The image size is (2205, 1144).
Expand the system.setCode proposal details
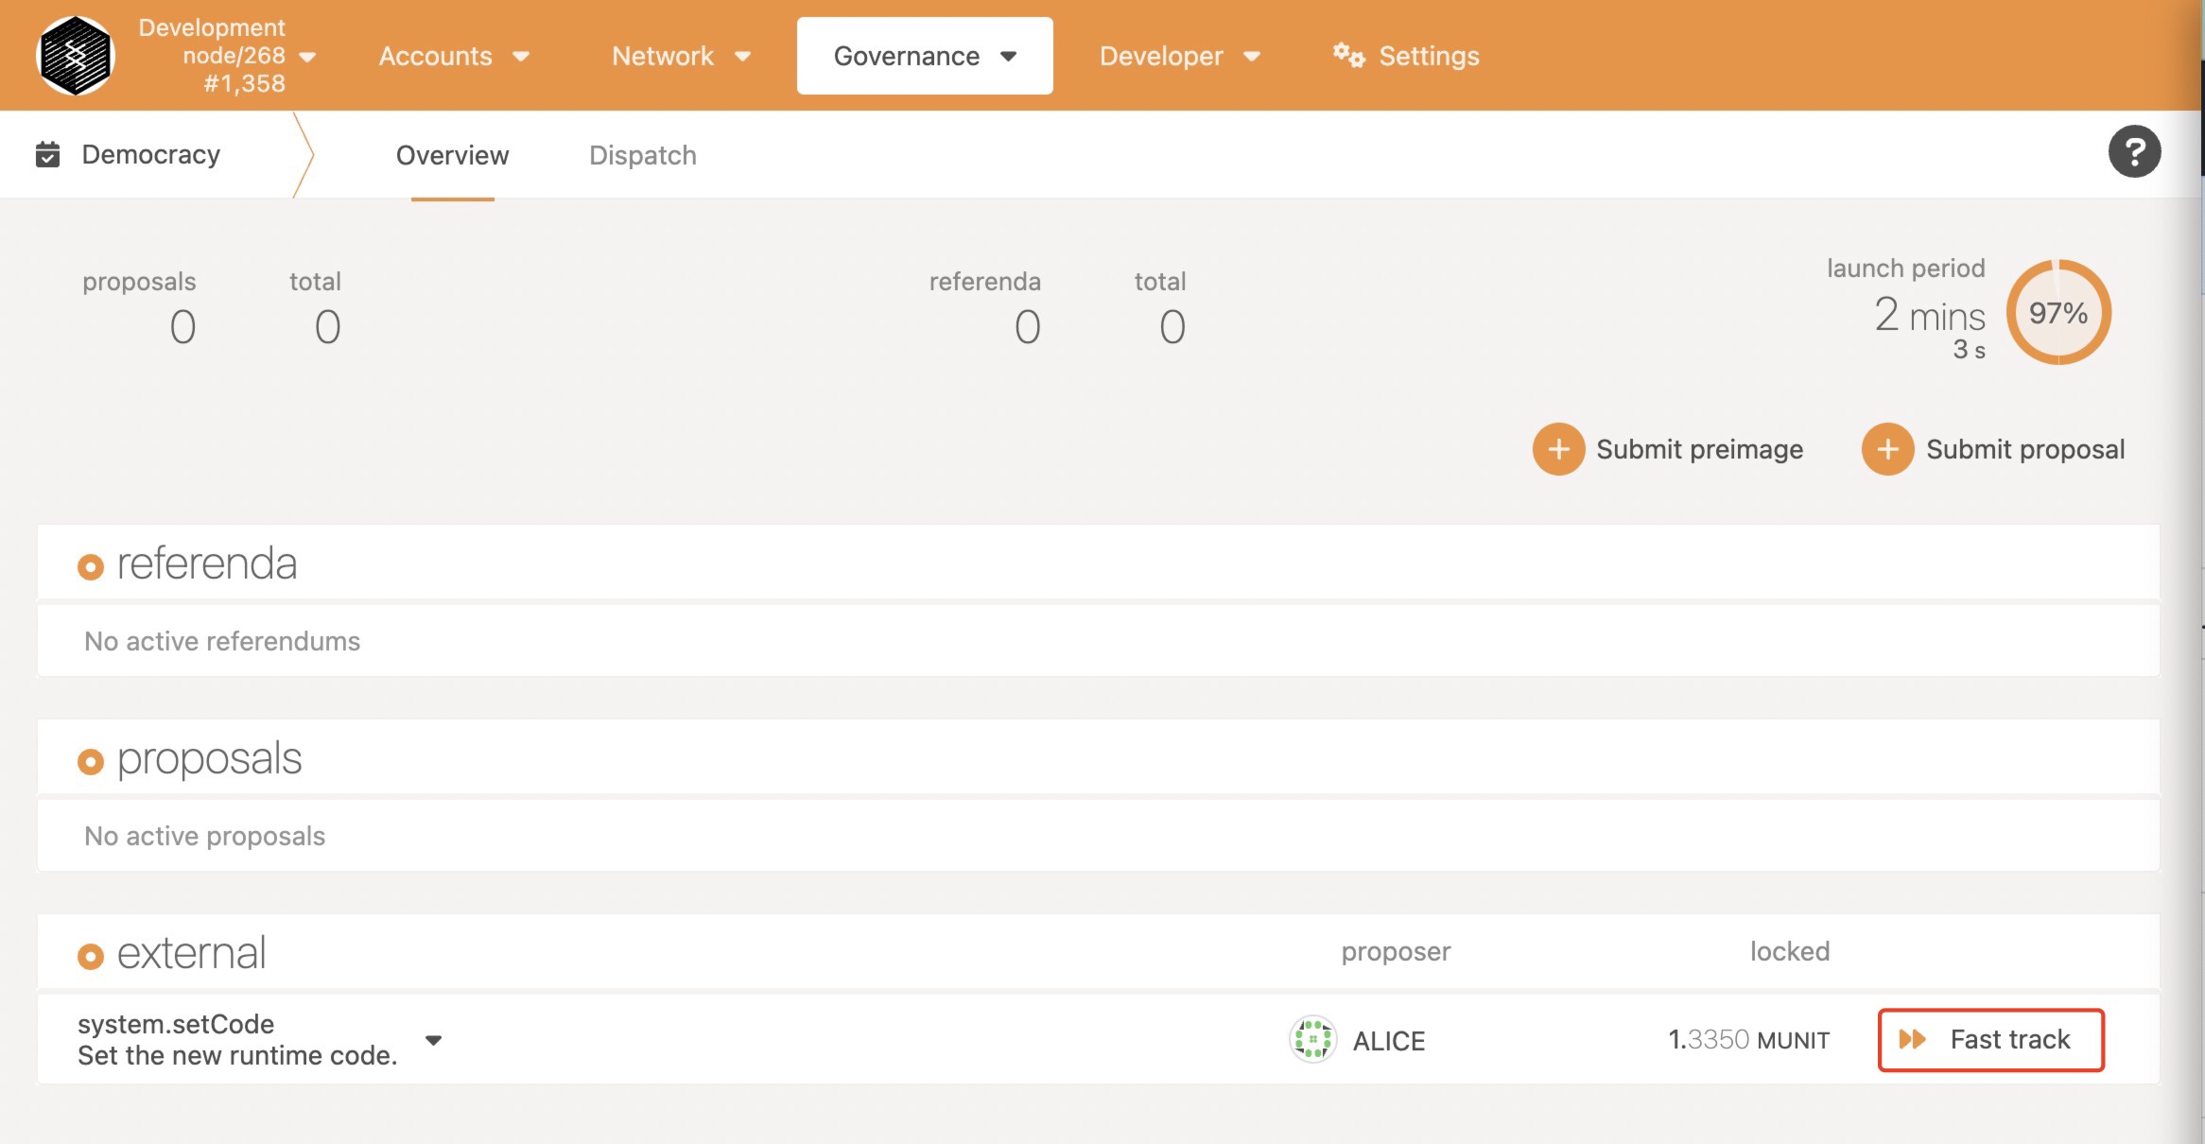tap(435, 1039)
